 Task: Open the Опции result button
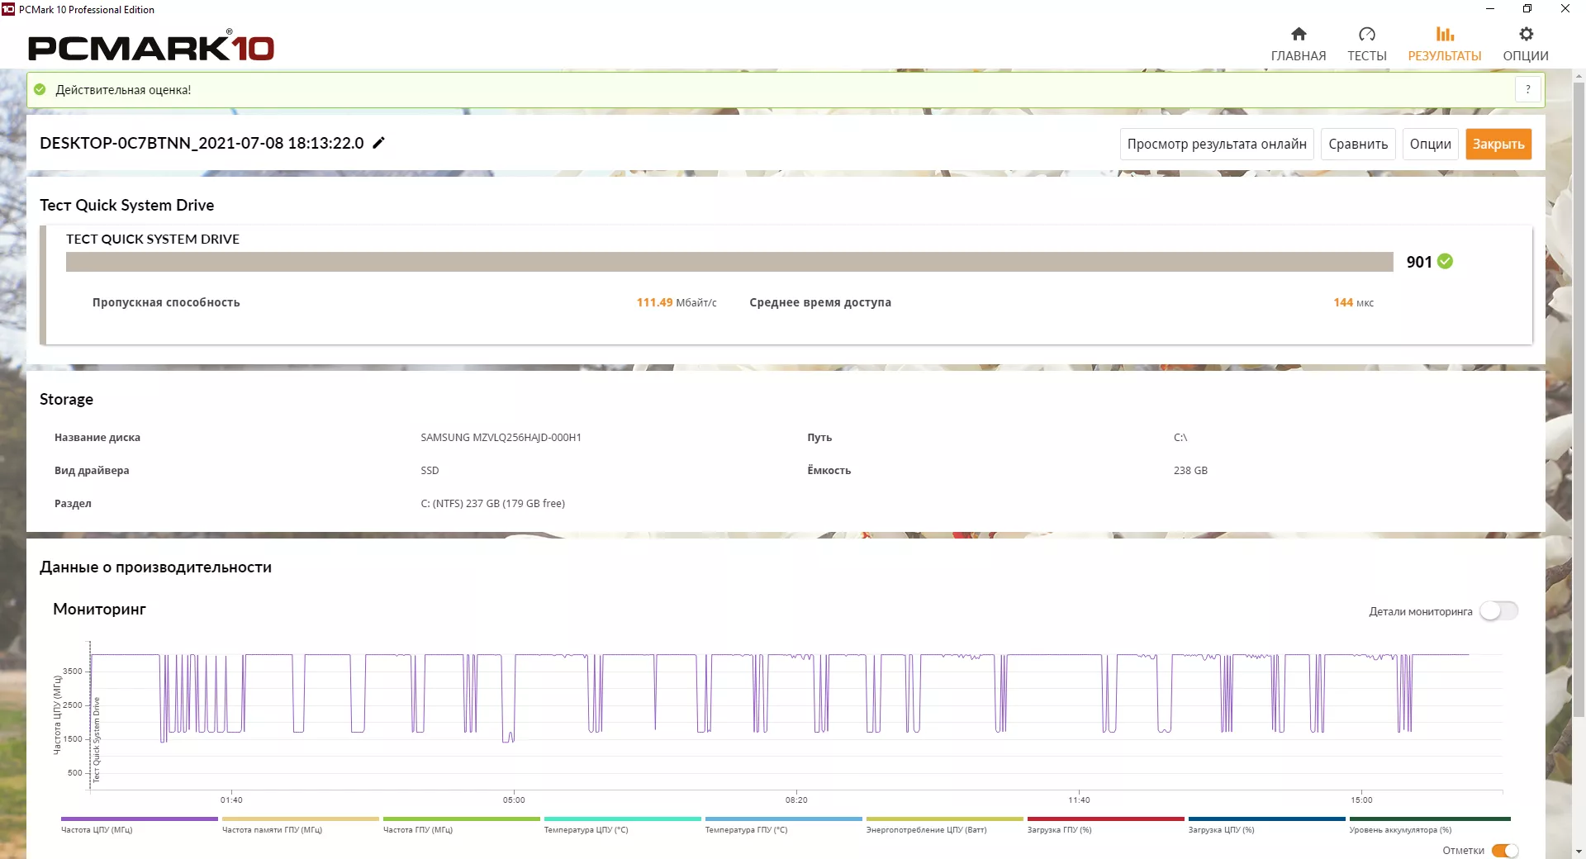pyautogui.click(x=1431, y=144)
